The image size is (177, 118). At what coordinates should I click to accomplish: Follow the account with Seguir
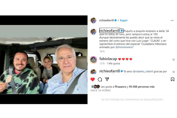click(124, 21)
